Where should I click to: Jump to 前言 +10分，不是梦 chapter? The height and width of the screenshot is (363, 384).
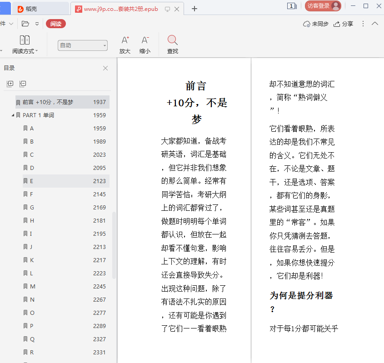(x=48, y=102)
